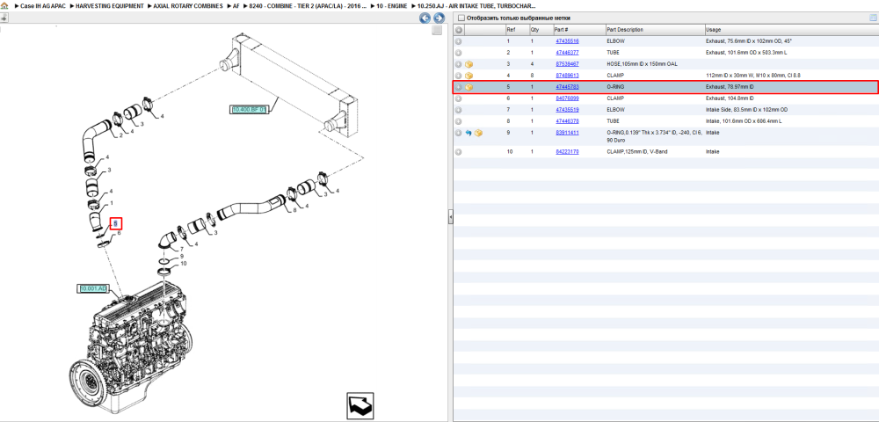Image resolution: width=879 pixels, height=422 pixels.
Task: Click the box icon on the O-RING 83911411 row
Action: coord(478,134)
